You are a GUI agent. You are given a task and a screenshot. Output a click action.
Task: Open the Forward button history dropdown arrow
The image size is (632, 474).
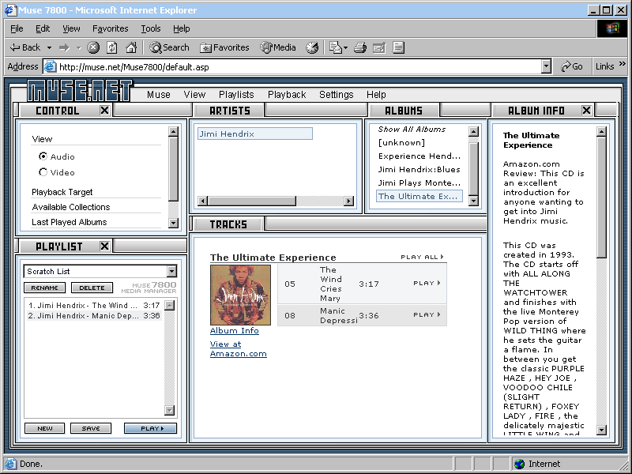point(78,47)
